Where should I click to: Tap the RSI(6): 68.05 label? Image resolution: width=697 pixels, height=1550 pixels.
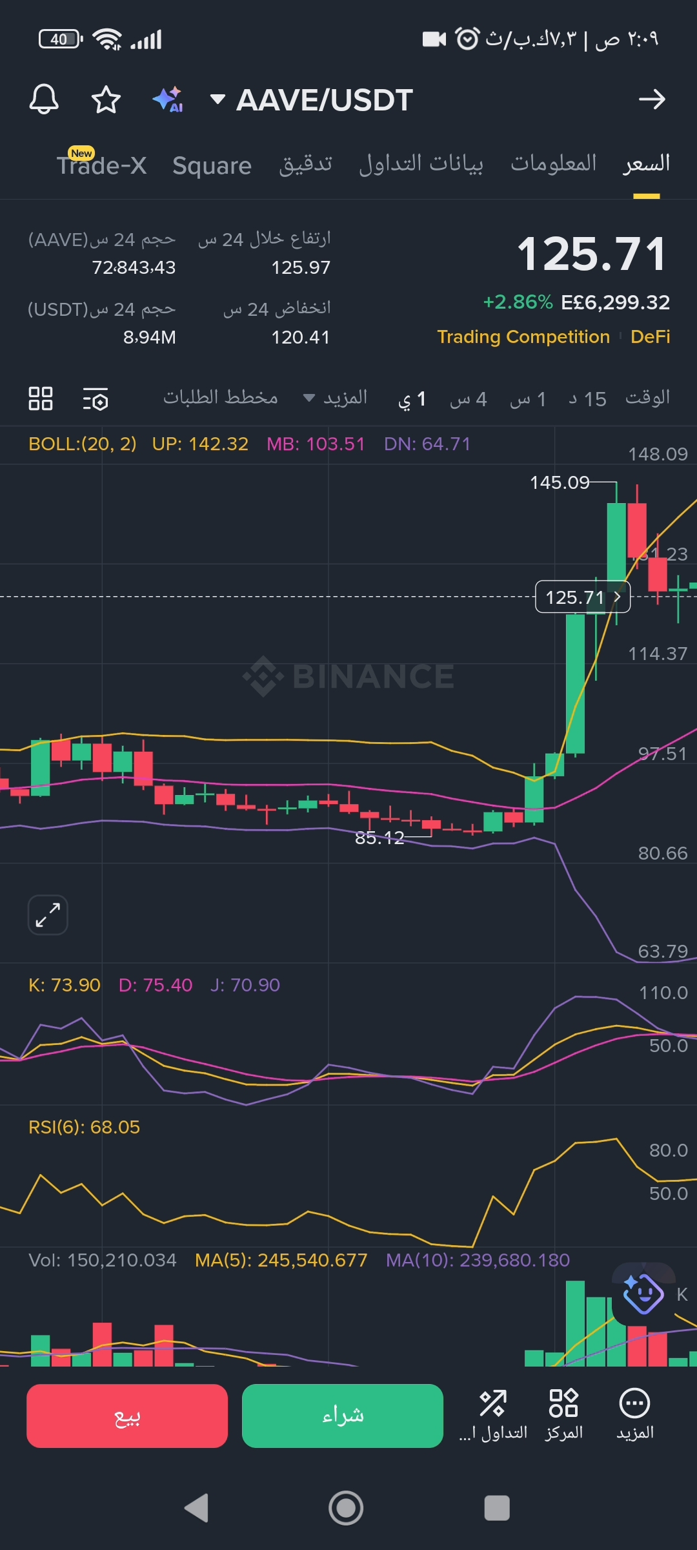[84, 1127]
